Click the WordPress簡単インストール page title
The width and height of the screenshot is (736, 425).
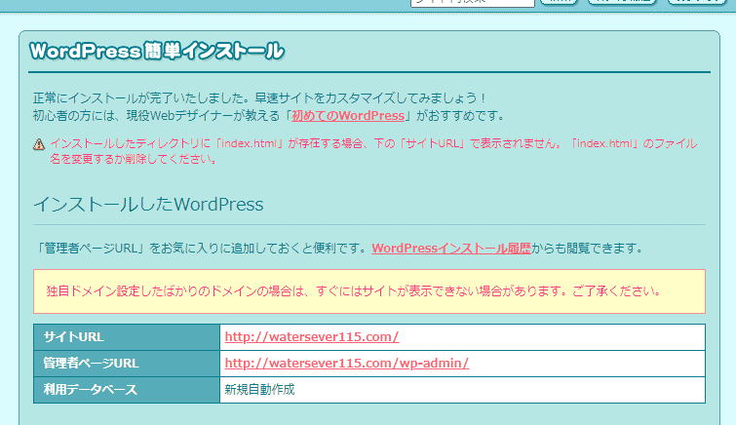coord(157,52)
